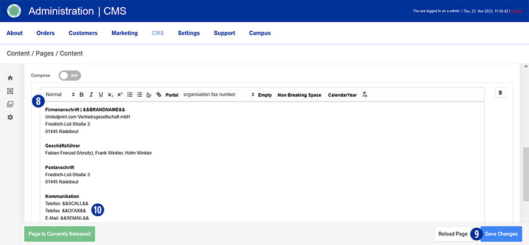The width and height of the screenshot is (529, 245).
Task: Expand the organisation fax number dropdown
Action: tap(218, 95)
